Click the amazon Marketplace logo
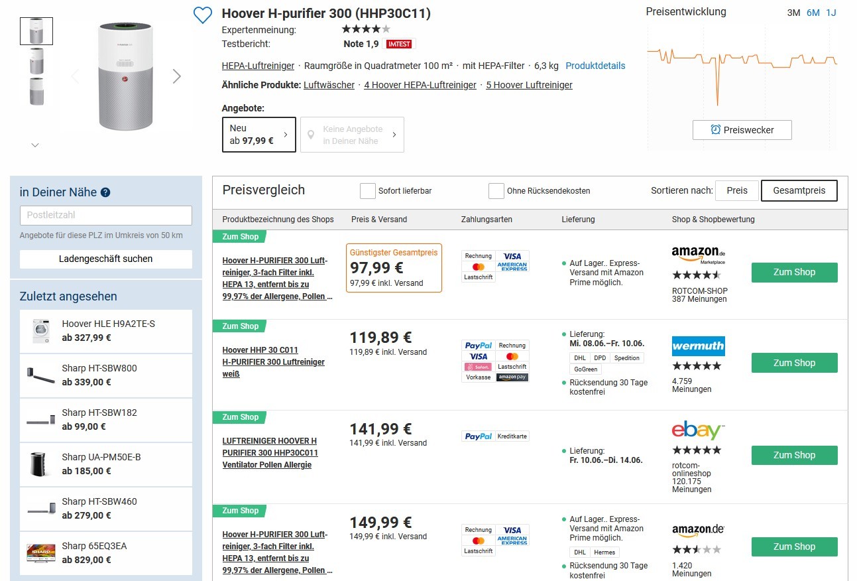The image size is (857, 581). (x=698, y=254)
